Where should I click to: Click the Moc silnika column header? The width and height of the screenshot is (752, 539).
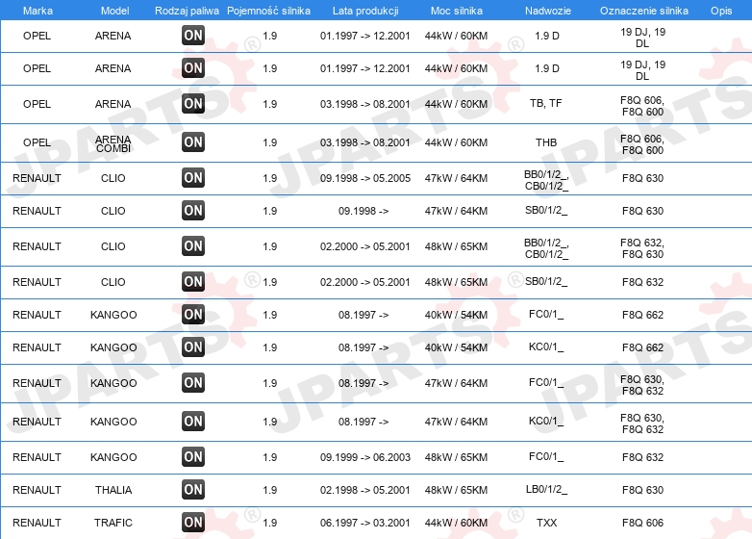[x=457, y=11]
